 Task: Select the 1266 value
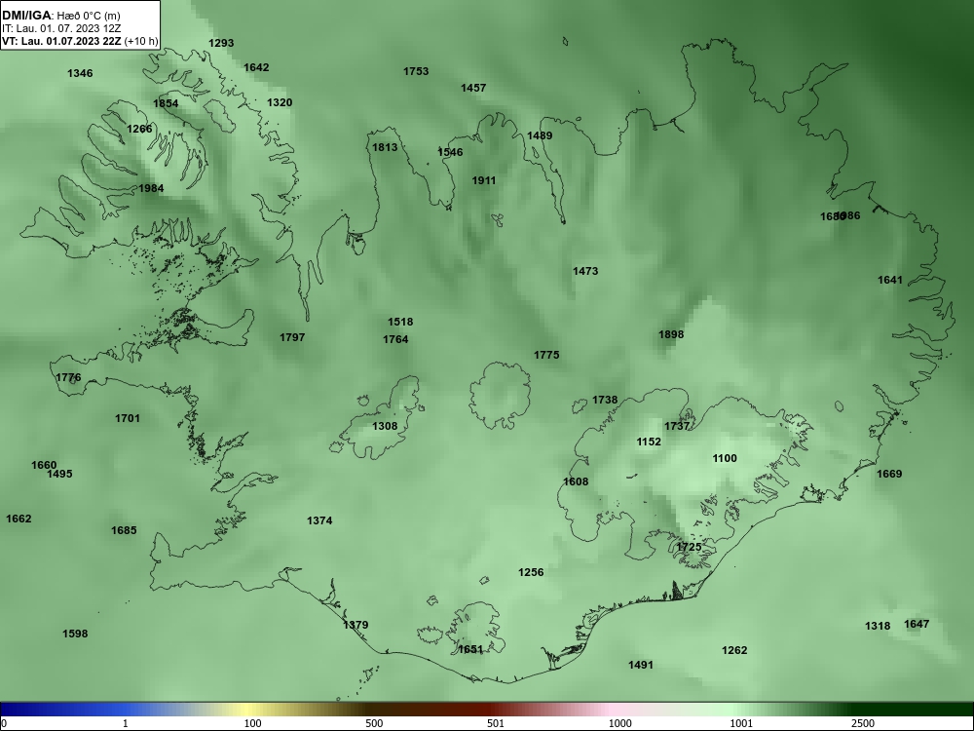139,129
